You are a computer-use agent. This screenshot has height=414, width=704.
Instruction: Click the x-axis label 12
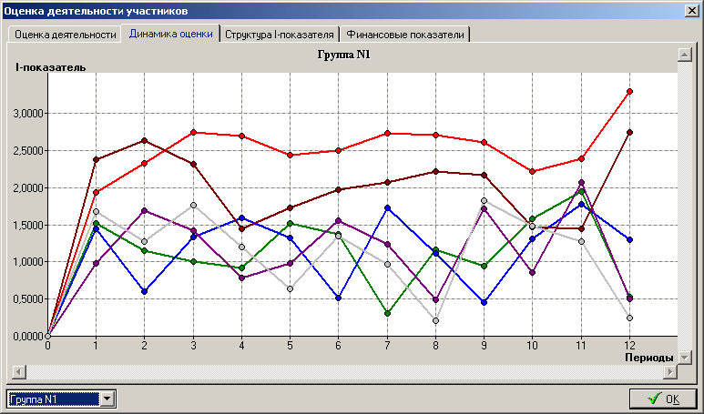(629, 346)
